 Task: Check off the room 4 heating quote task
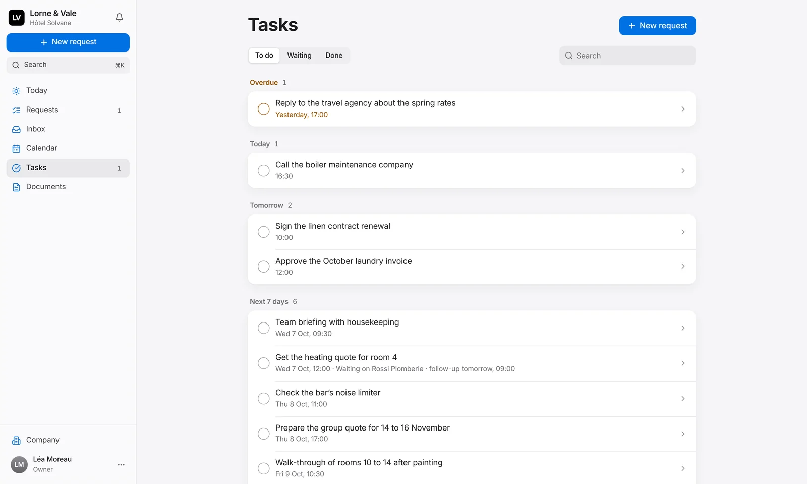[x=263, y=363]
